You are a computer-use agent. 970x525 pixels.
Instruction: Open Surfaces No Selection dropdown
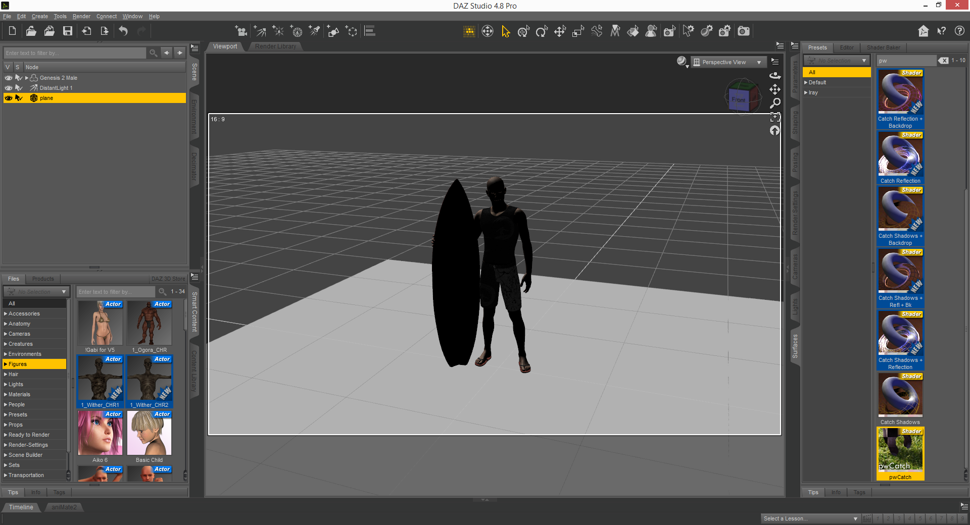click(x=837, y=61)
